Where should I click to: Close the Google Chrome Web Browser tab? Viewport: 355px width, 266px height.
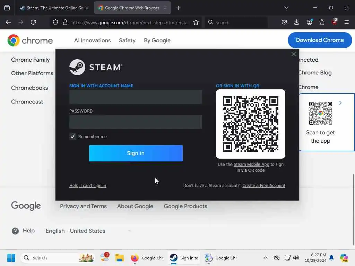[165, 8]
